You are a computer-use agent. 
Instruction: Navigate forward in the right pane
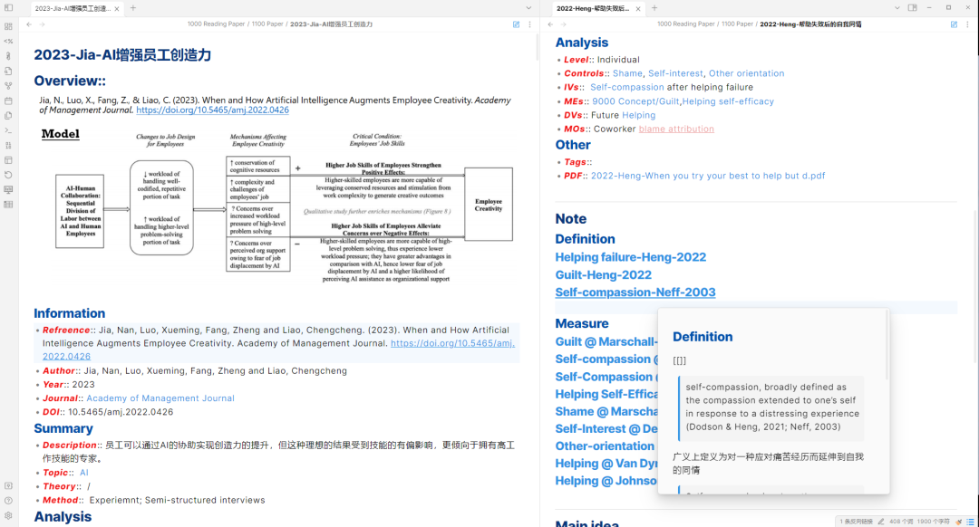coord(564,24)
